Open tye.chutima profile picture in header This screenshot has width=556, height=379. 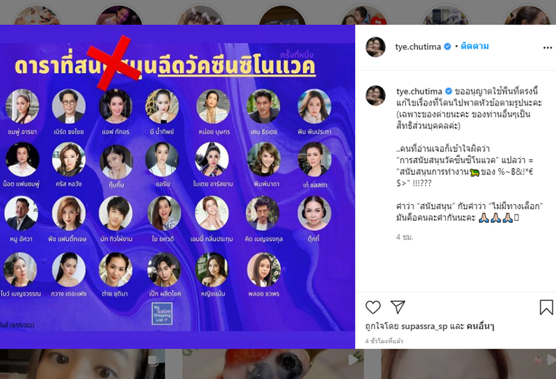[375, 47]
